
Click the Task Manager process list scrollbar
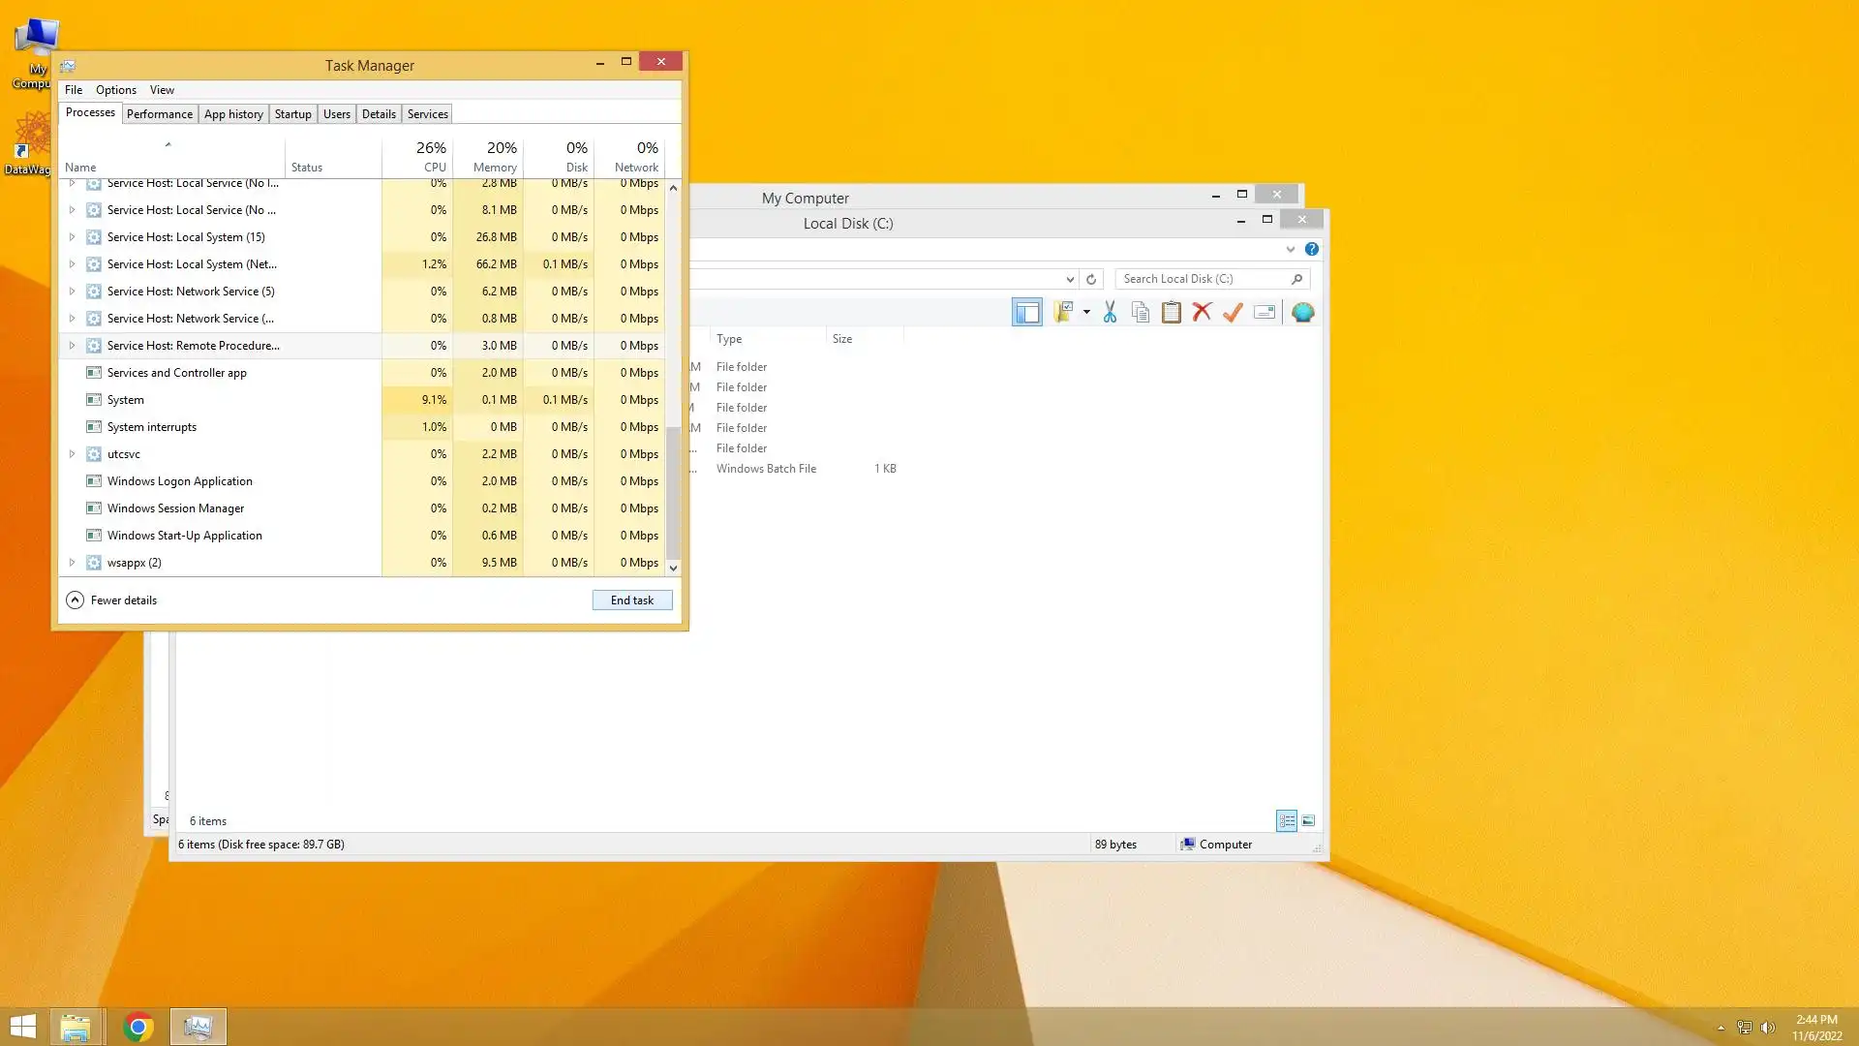(x=673, y=494)
